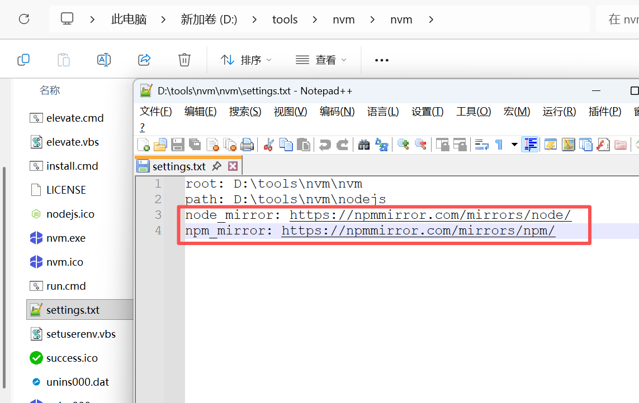The height and width of the screenshot is (403, 639).
Task: Click the Undo arrow icon
Action: pyautogui.click(x=324, y=145)
